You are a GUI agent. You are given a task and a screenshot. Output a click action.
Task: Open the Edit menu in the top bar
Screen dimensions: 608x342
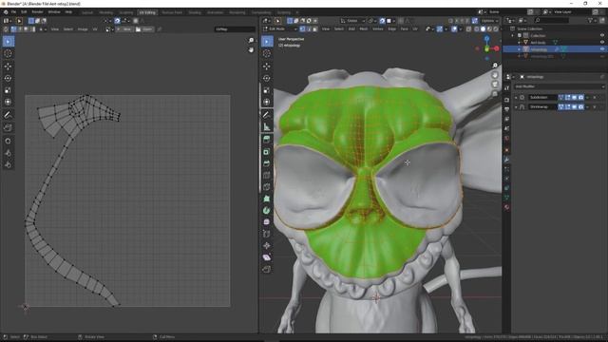pyautogui.click(x=24, y=12)
